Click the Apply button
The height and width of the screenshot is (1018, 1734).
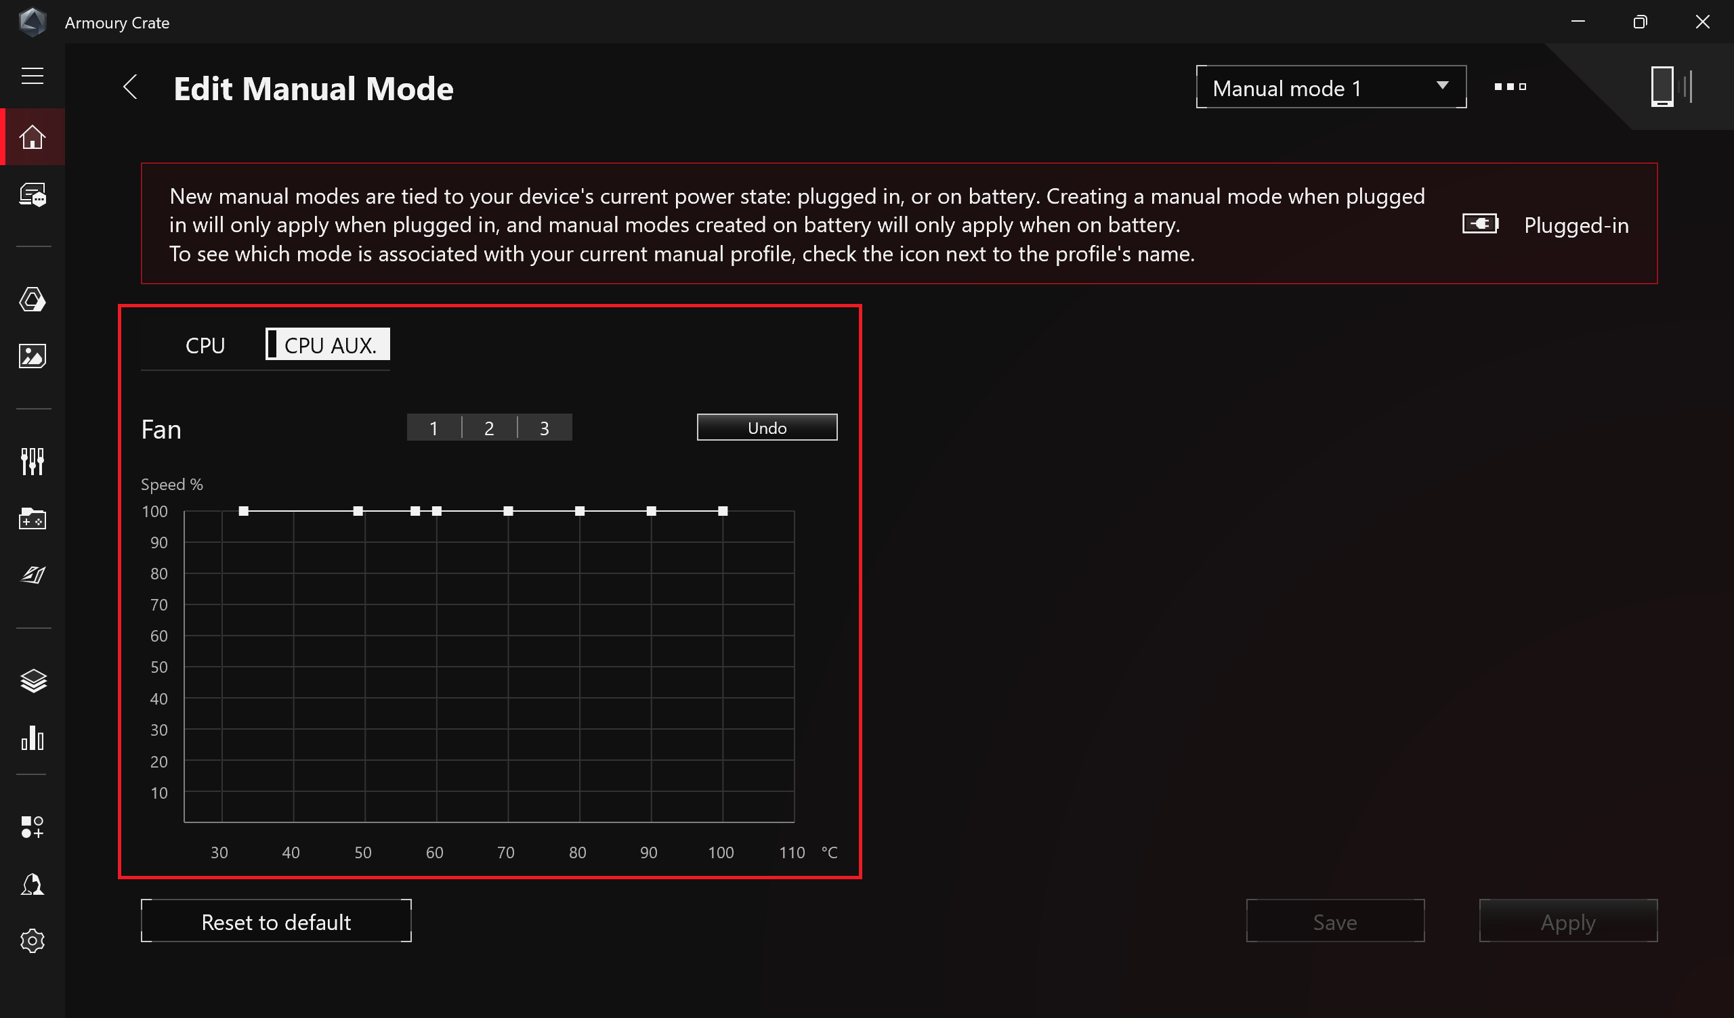pos(1567,921)
